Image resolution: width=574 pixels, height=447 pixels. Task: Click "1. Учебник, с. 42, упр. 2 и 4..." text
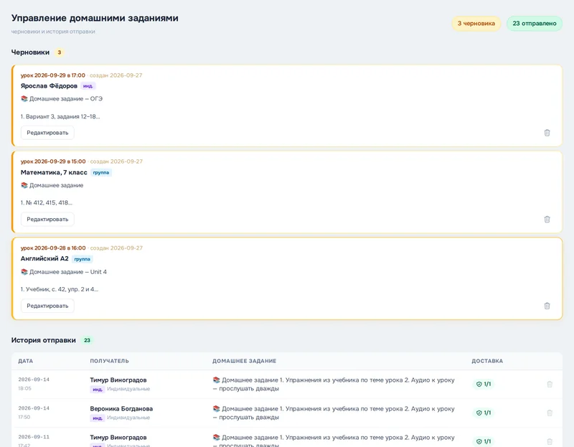tap(60, 289)
